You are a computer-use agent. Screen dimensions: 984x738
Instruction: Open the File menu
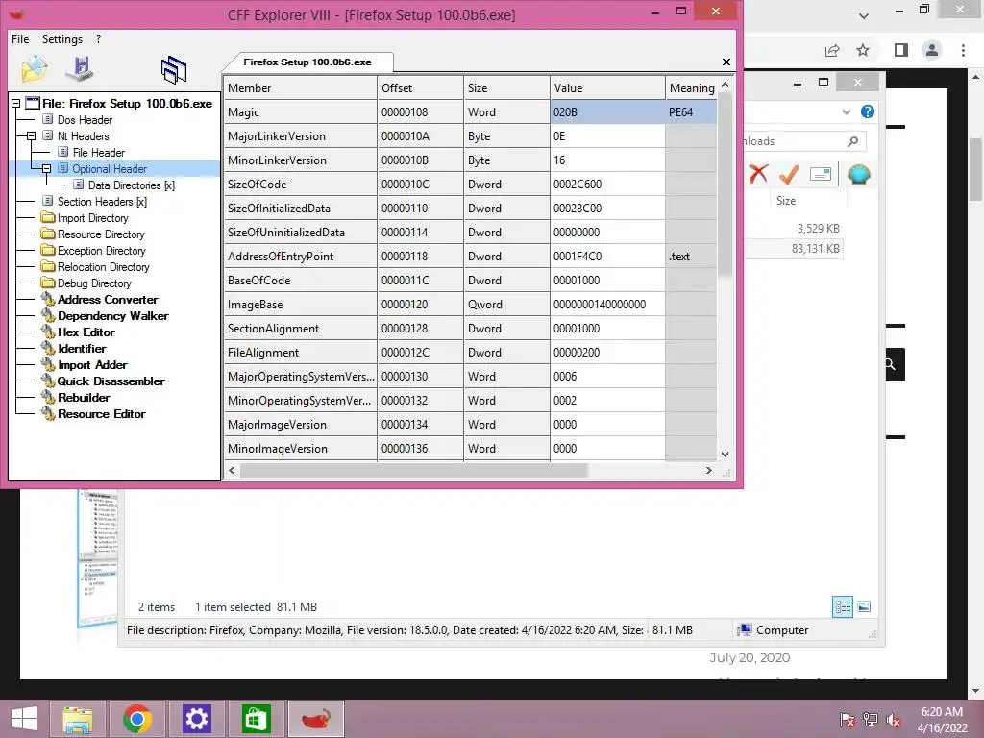20,38
